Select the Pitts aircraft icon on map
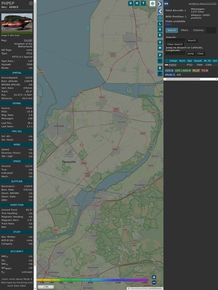 tap(81, 145)
